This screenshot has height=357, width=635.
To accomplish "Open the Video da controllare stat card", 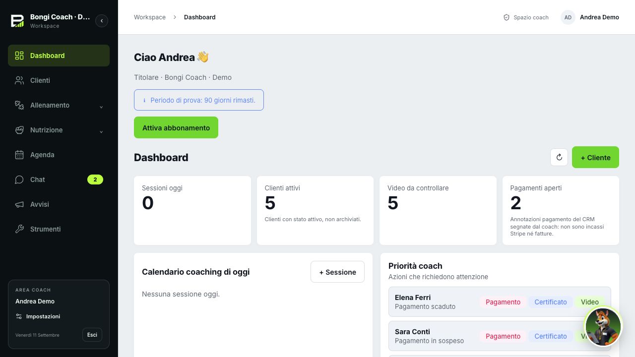I will pyautogui.click(x=438, y=210).
